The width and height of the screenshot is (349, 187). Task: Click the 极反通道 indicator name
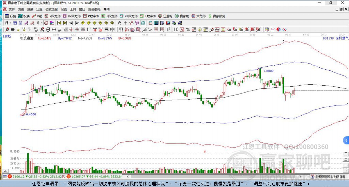coord(27,38)
